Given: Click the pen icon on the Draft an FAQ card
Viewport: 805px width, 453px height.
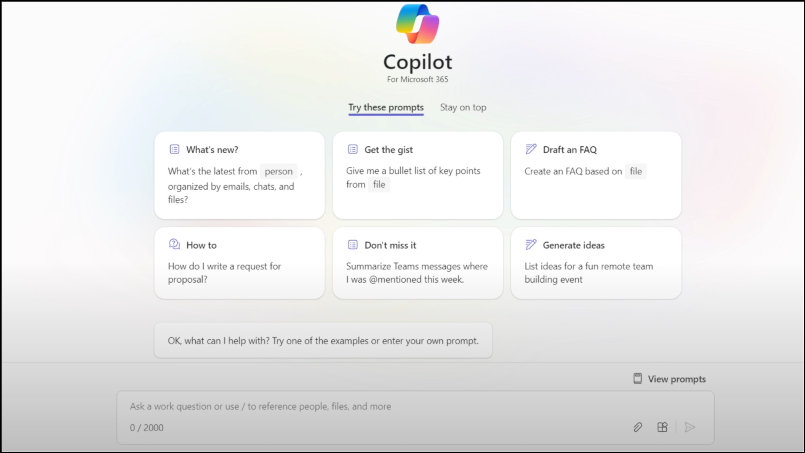Looking at the screenshot, I should 530,149.
